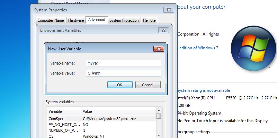This screenshot has height=138, width=277.
Task: Close the System Properties window
Action: pos(168,10)
